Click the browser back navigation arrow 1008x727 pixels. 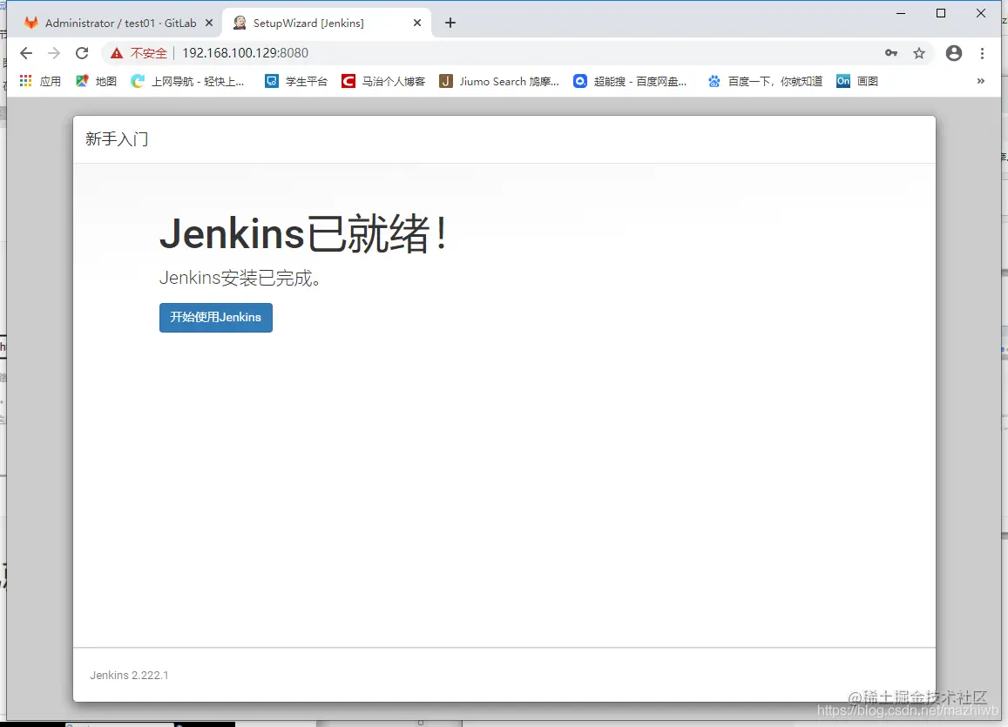pyautogui.click(x=26, y=53)
